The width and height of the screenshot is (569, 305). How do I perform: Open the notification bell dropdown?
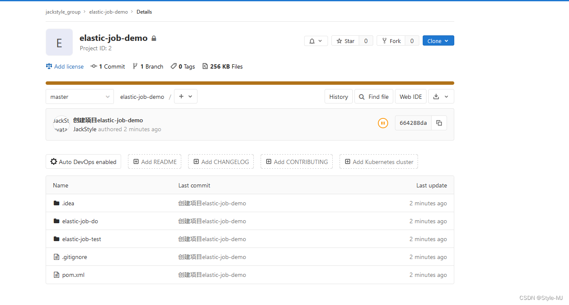click(x=316, y=41)
